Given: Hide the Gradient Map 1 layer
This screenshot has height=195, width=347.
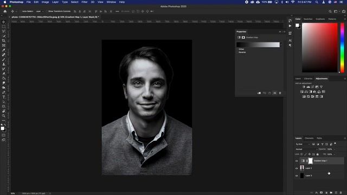Looking at the screenshot, I should (297, 161).
